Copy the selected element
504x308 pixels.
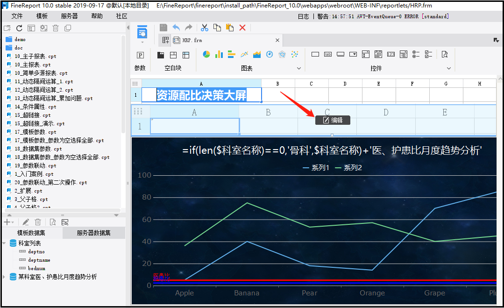[217, 28]
